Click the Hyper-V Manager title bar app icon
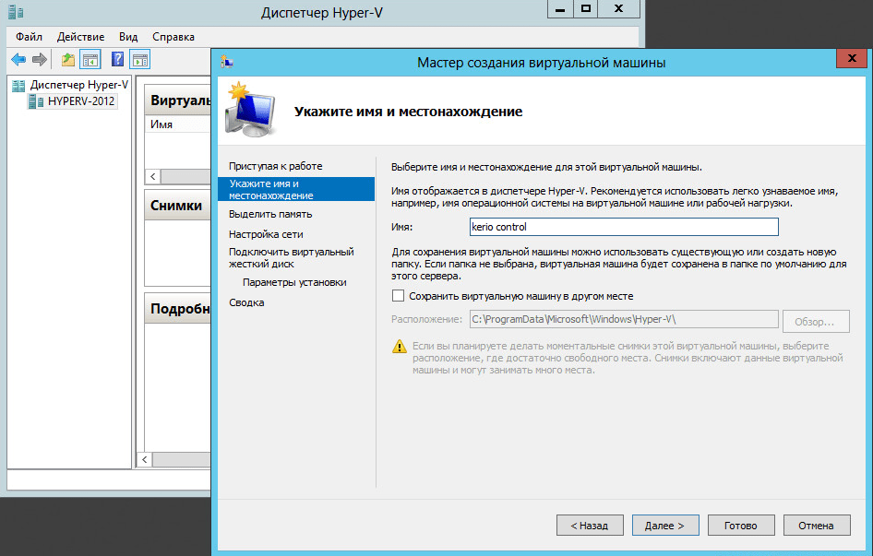The width and height of the screenshot is (873, 556). click(x=15, y=12)
